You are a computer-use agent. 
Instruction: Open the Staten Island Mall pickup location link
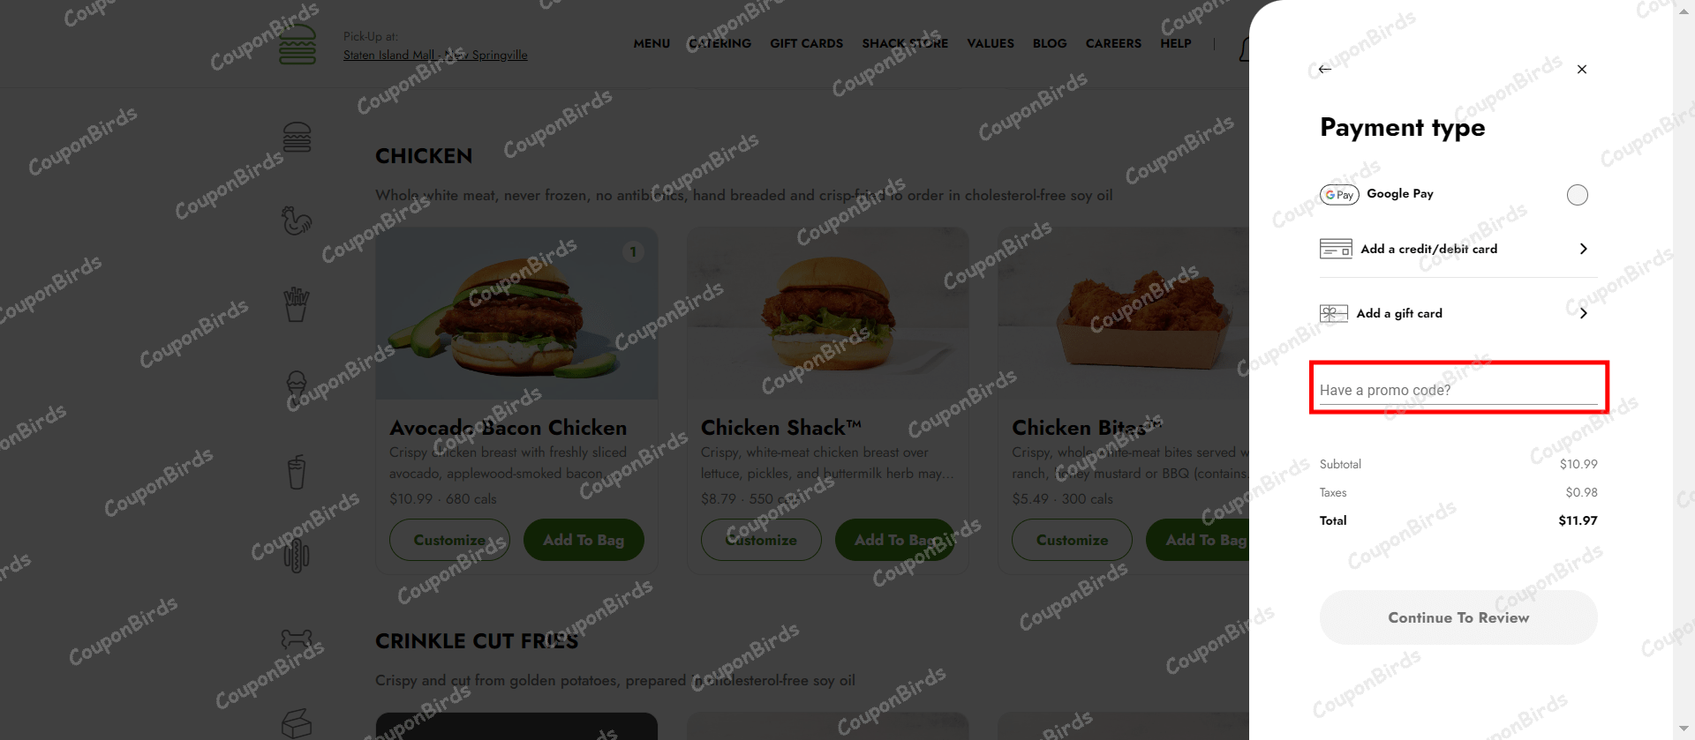[x=435, y=55]
